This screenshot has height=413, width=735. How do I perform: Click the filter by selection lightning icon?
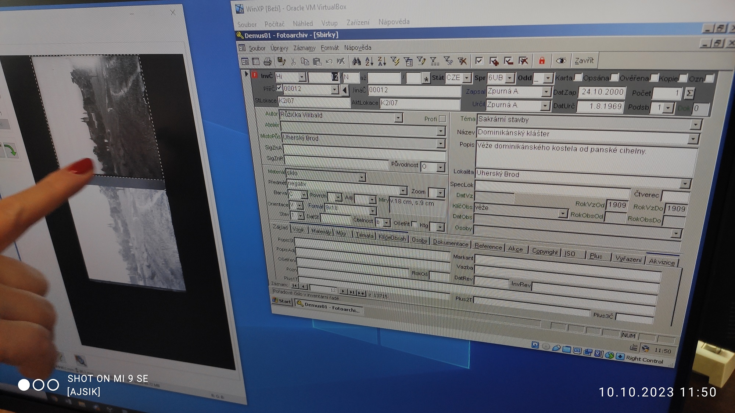click(395, 61)
